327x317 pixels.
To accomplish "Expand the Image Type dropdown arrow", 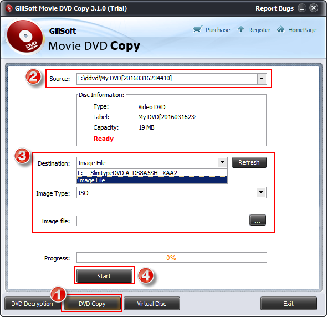I will (x=262, y=192).
